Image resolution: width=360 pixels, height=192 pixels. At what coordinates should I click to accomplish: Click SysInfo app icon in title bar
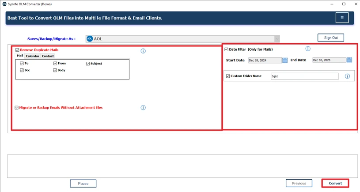pos(4,4)
